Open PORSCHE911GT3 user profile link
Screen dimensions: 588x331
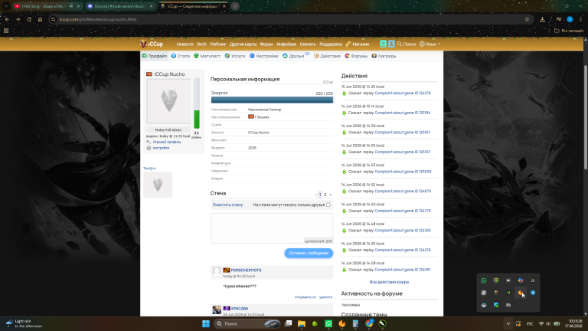(246, 270)
